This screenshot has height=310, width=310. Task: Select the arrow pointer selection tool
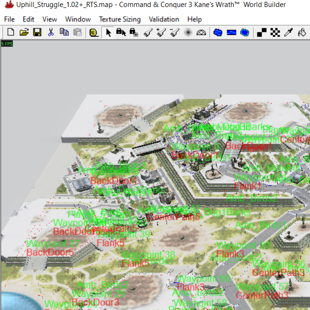tap(108, 32)
